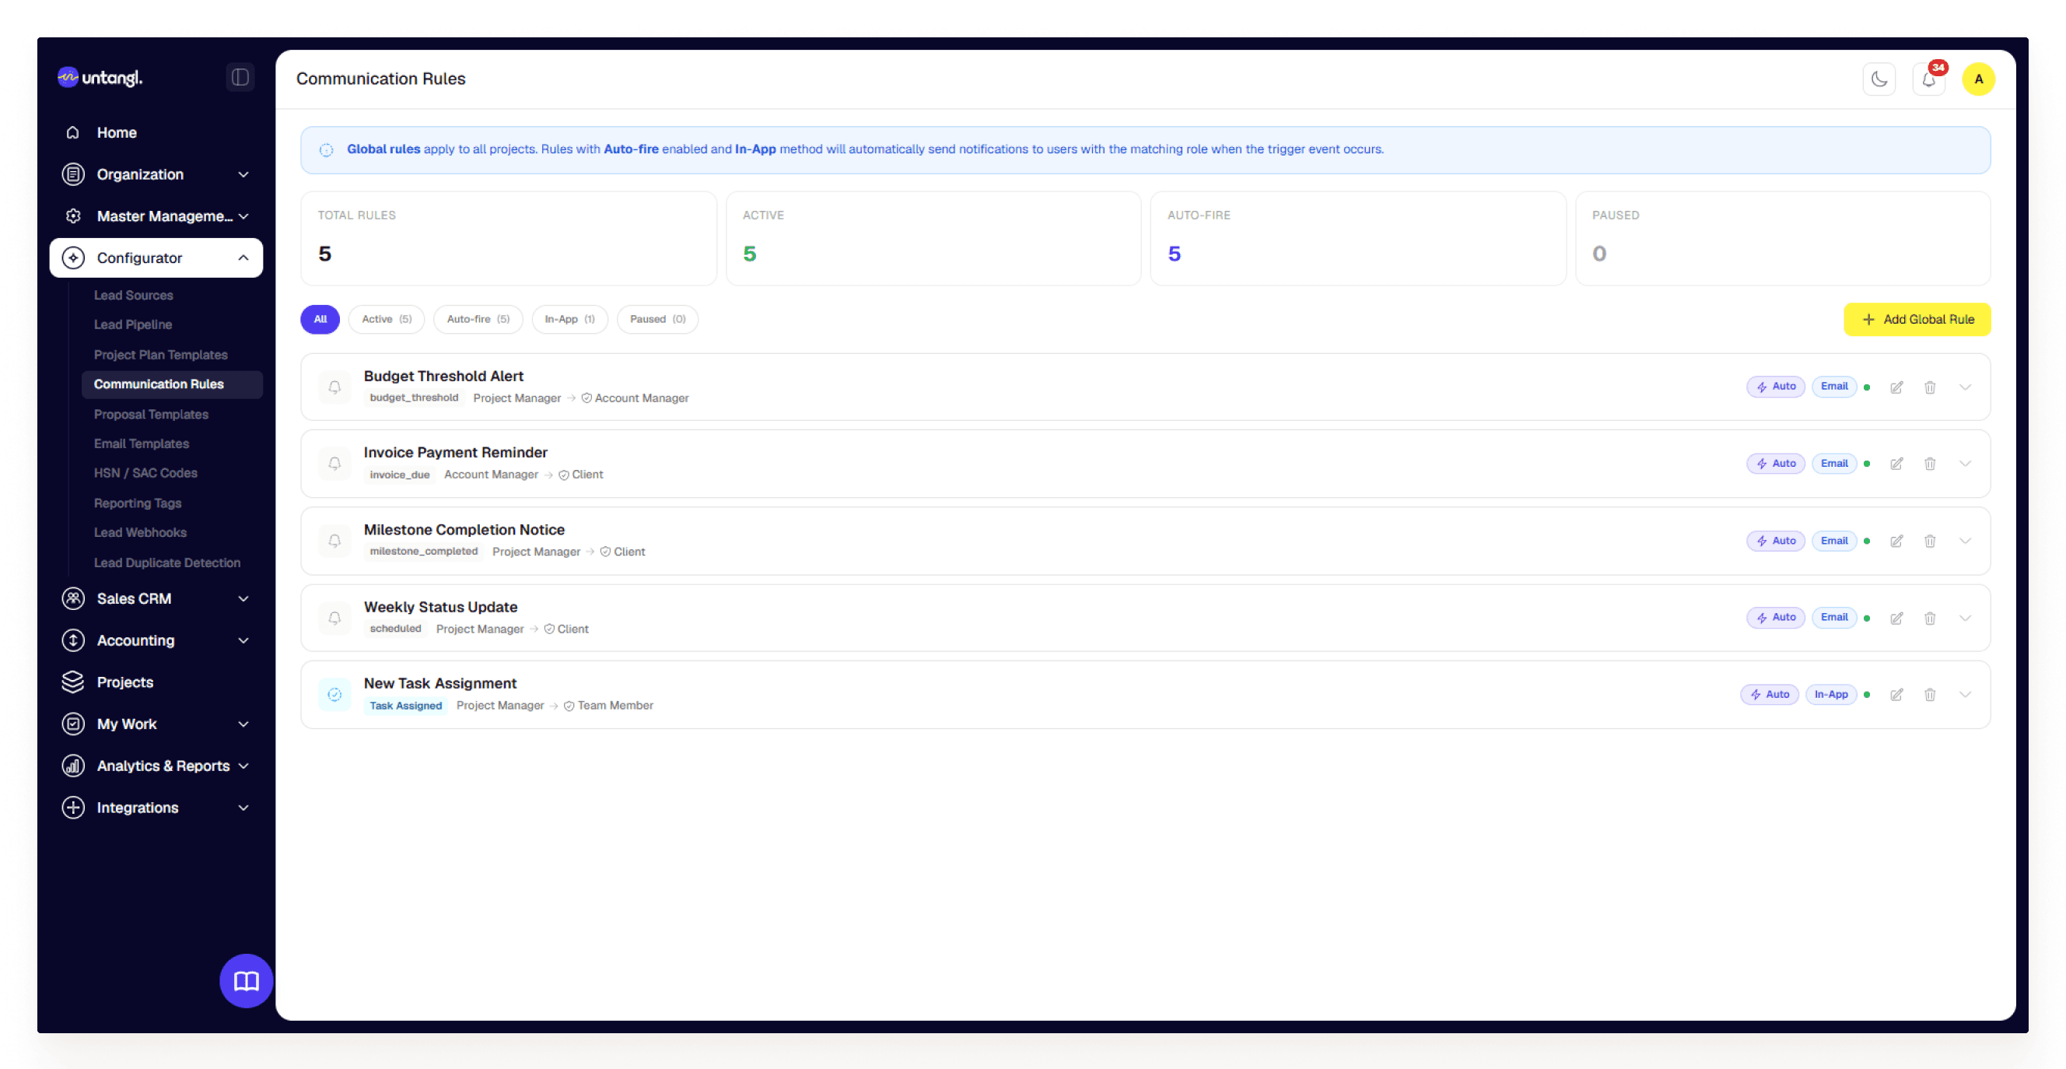
Task: Open Email Templates under Configurator
Action: click(141, 443)
